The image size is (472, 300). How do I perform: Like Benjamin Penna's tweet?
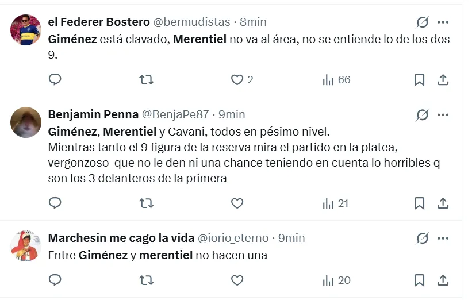[237, 203]
